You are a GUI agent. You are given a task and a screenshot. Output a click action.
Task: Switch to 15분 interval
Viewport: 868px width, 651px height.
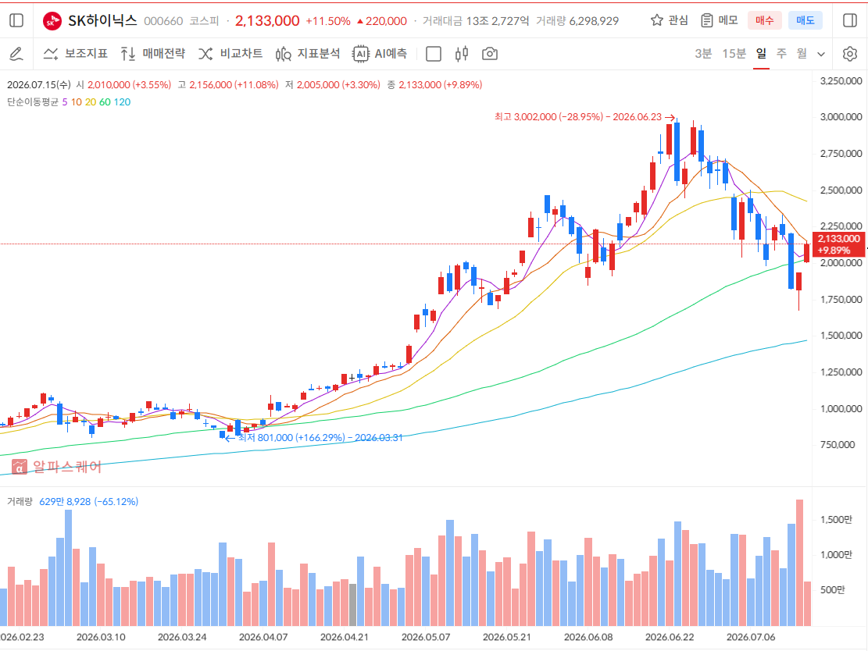pyautogui.click(x=734, y=54)
